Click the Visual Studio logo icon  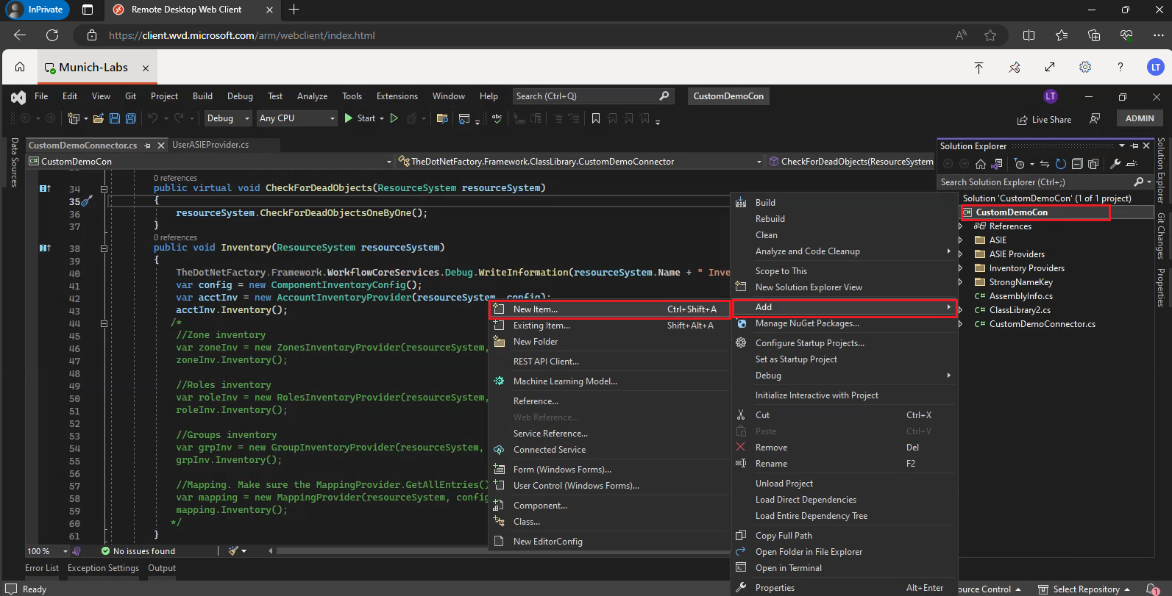pyautogui.click(x=18, y=96)
